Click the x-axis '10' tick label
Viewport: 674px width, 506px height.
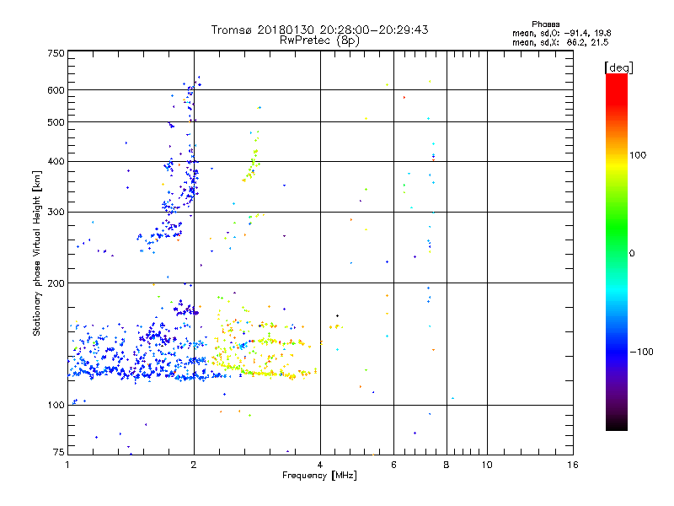[487, 465]
